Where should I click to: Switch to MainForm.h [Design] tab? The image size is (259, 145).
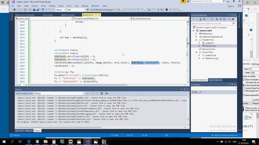point(25,15)
